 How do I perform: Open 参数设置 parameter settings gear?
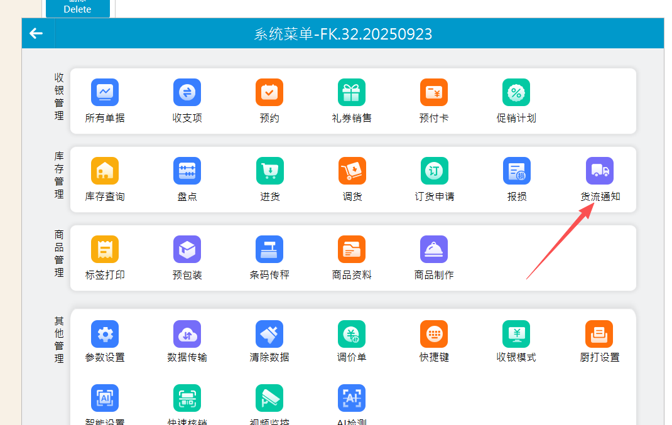click(x=105, y=334)
